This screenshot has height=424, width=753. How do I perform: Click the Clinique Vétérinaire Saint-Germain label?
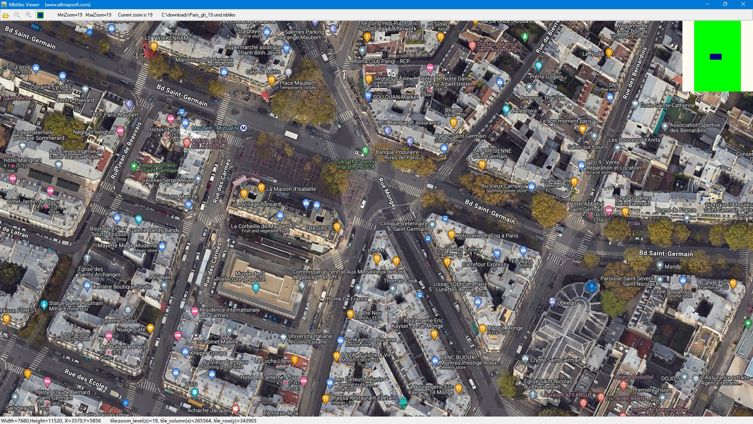pyautogui.click(x=404, y=226)
